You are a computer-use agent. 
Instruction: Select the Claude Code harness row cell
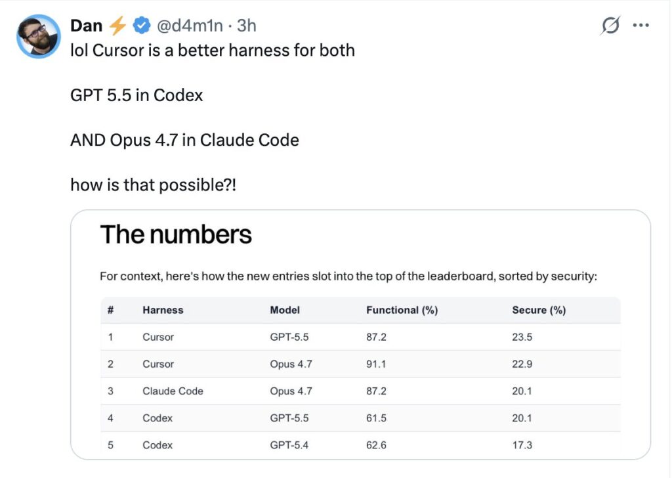pyautogui.click(x=173, y=391)
